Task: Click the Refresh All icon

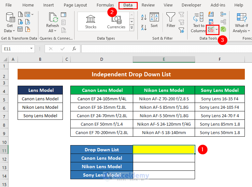Action: [x=53, y=17]
